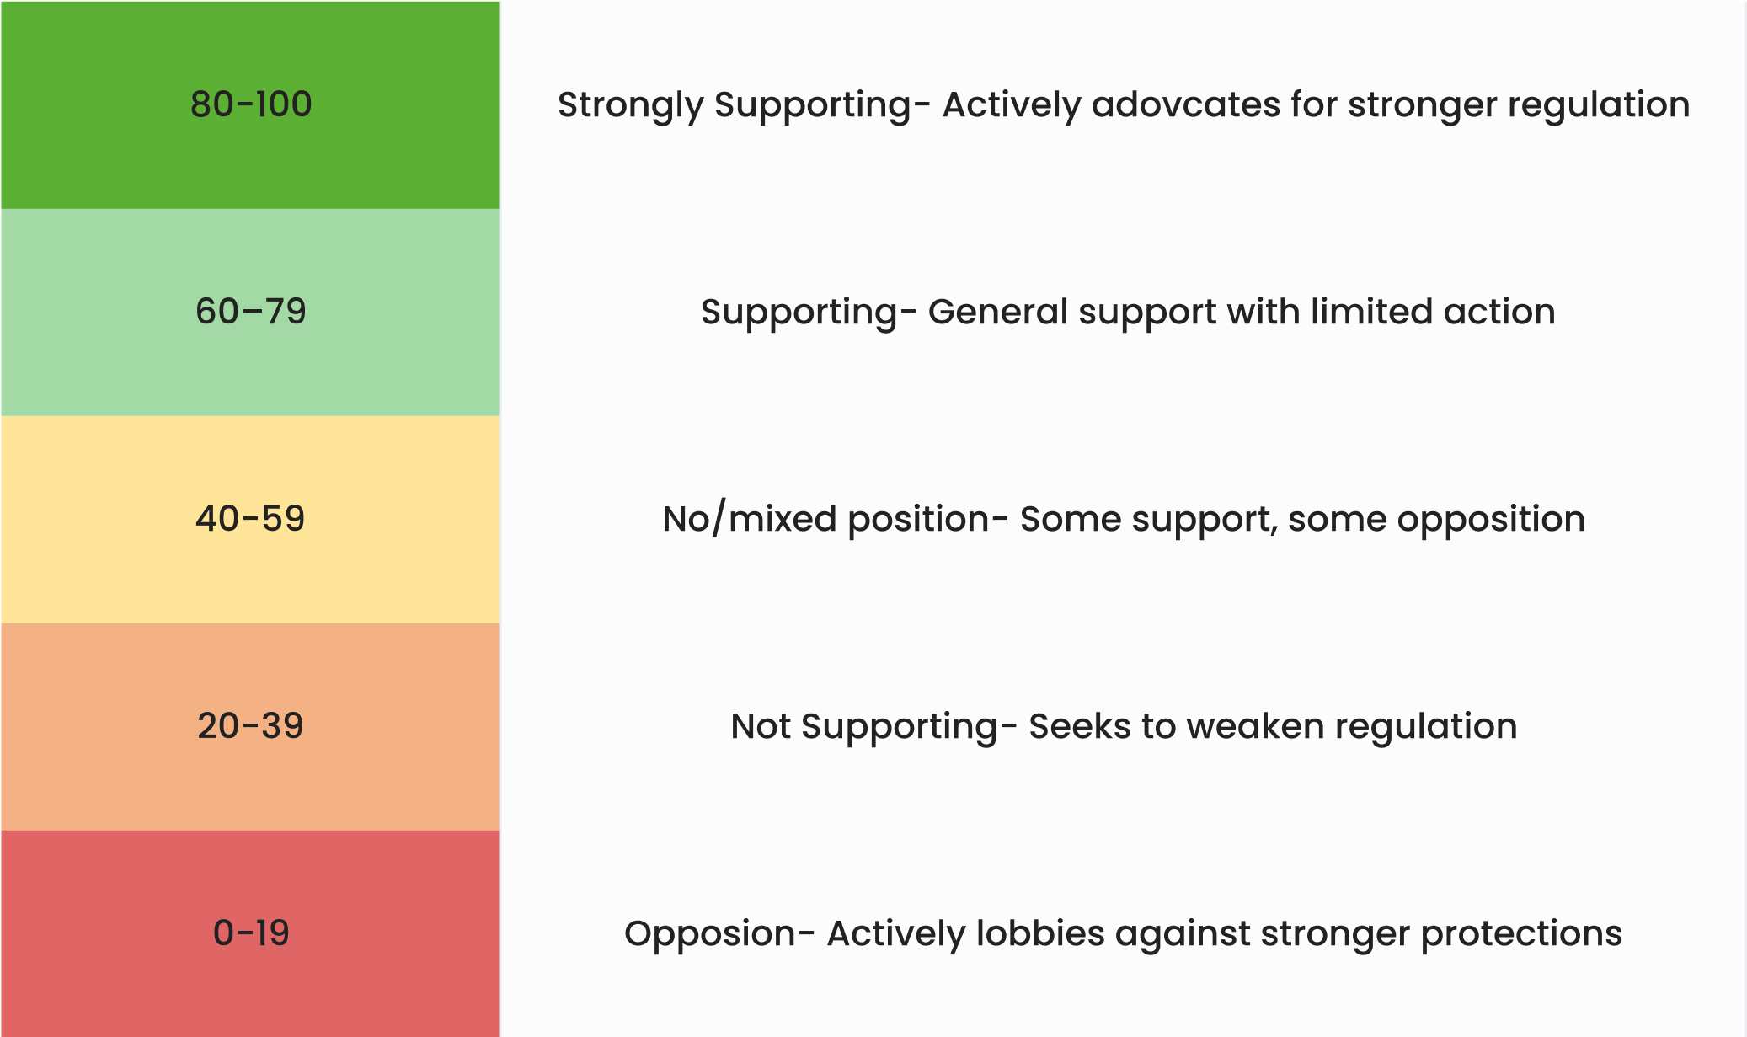Click 'Not Supporting' description text
The height and width of the screenshot is (1037, 1747).
point(864,727)
